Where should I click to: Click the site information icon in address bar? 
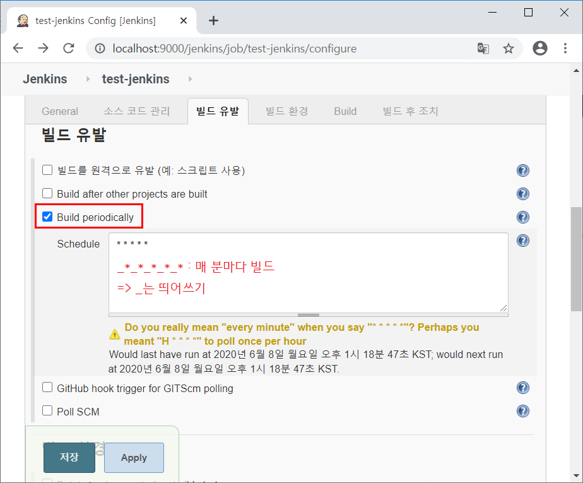pos(100,49)
